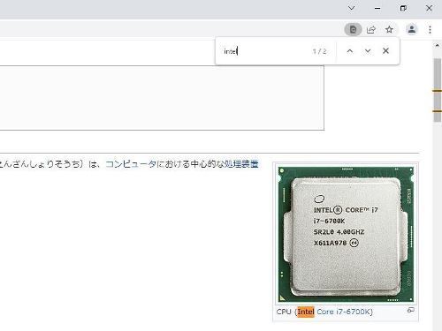Open the Intel Core i7 CPU thumbnail

pos(346,234)
